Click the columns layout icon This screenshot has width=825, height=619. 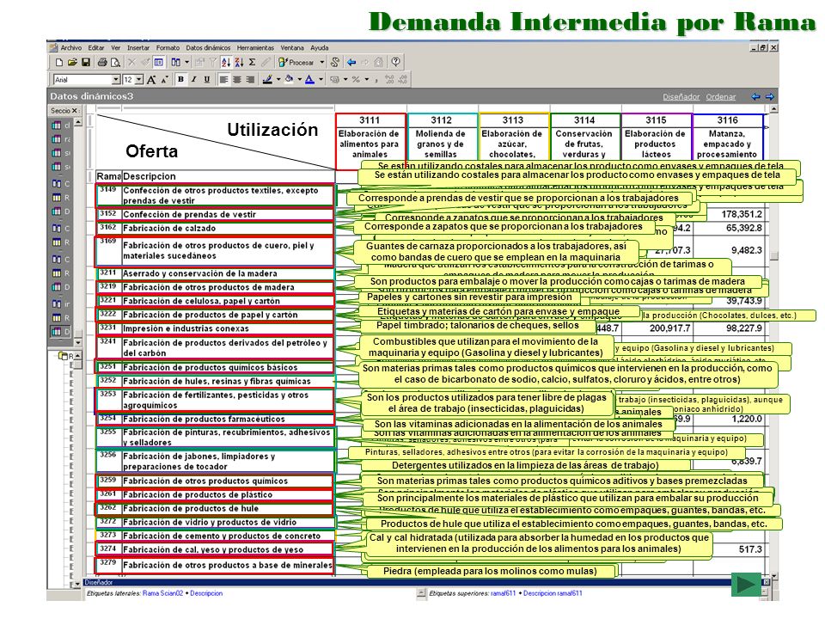click(x=175, y=62)
